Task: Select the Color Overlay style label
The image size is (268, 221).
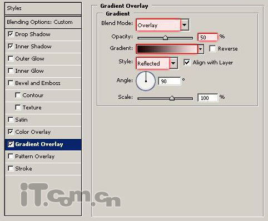Action: (x=33, y=132)
